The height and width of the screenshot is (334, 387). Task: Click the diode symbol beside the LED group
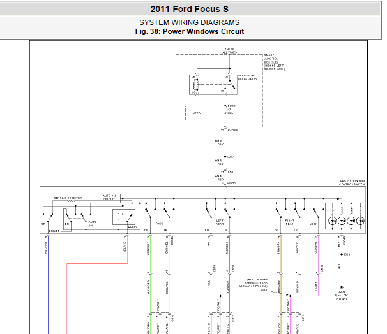click(x=338, y=198)
